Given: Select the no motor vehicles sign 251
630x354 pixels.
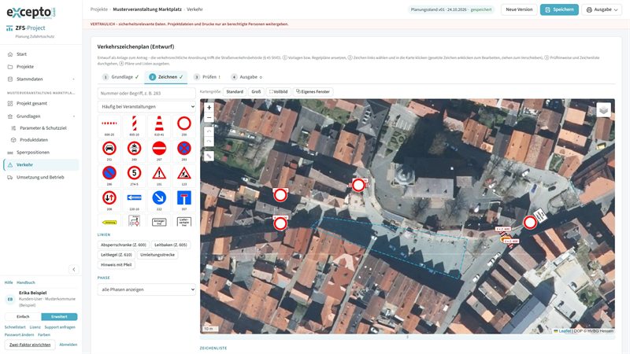Looking at the screenshot, I should [109, 151].
